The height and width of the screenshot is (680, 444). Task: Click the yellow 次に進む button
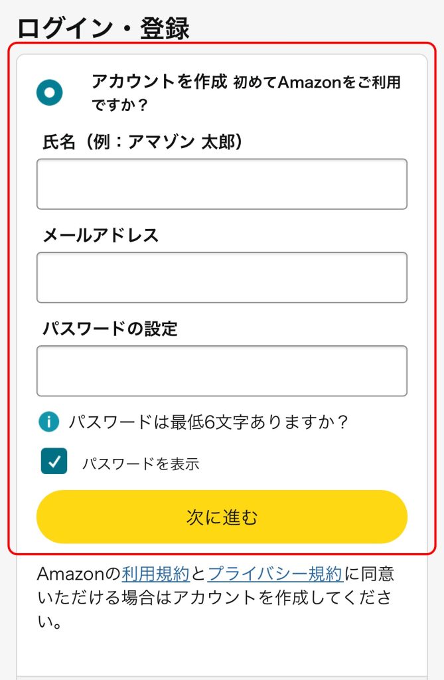pos(222,517)
